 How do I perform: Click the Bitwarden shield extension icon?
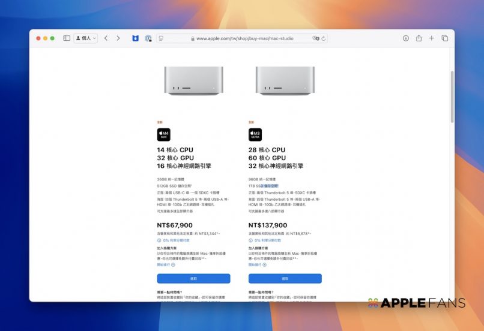[135, 38]
